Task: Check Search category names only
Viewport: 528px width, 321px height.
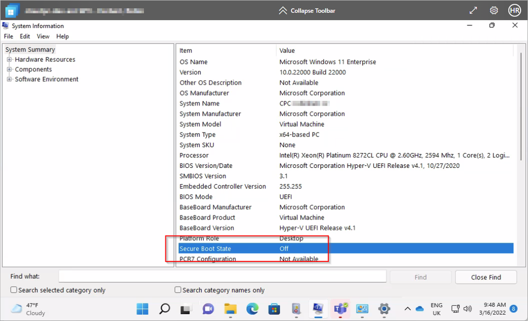Action: (x=178, y=290)
